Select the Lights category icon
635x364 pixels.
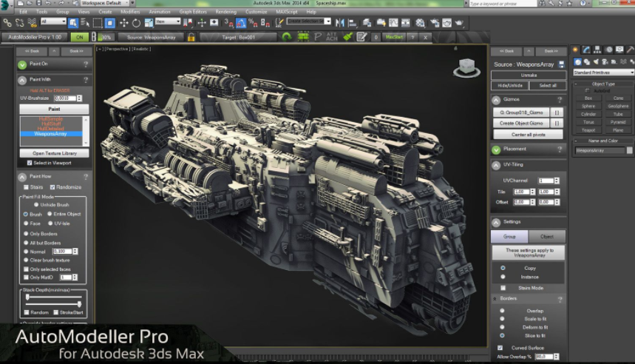point(596,61)
